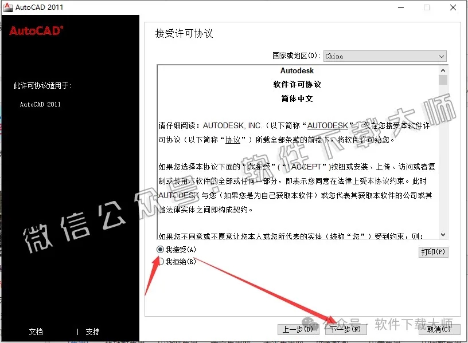This screenshot has width=468, height=343.
Task: Click the dropdown arrow next to China
Action: [x=442, y=56]
